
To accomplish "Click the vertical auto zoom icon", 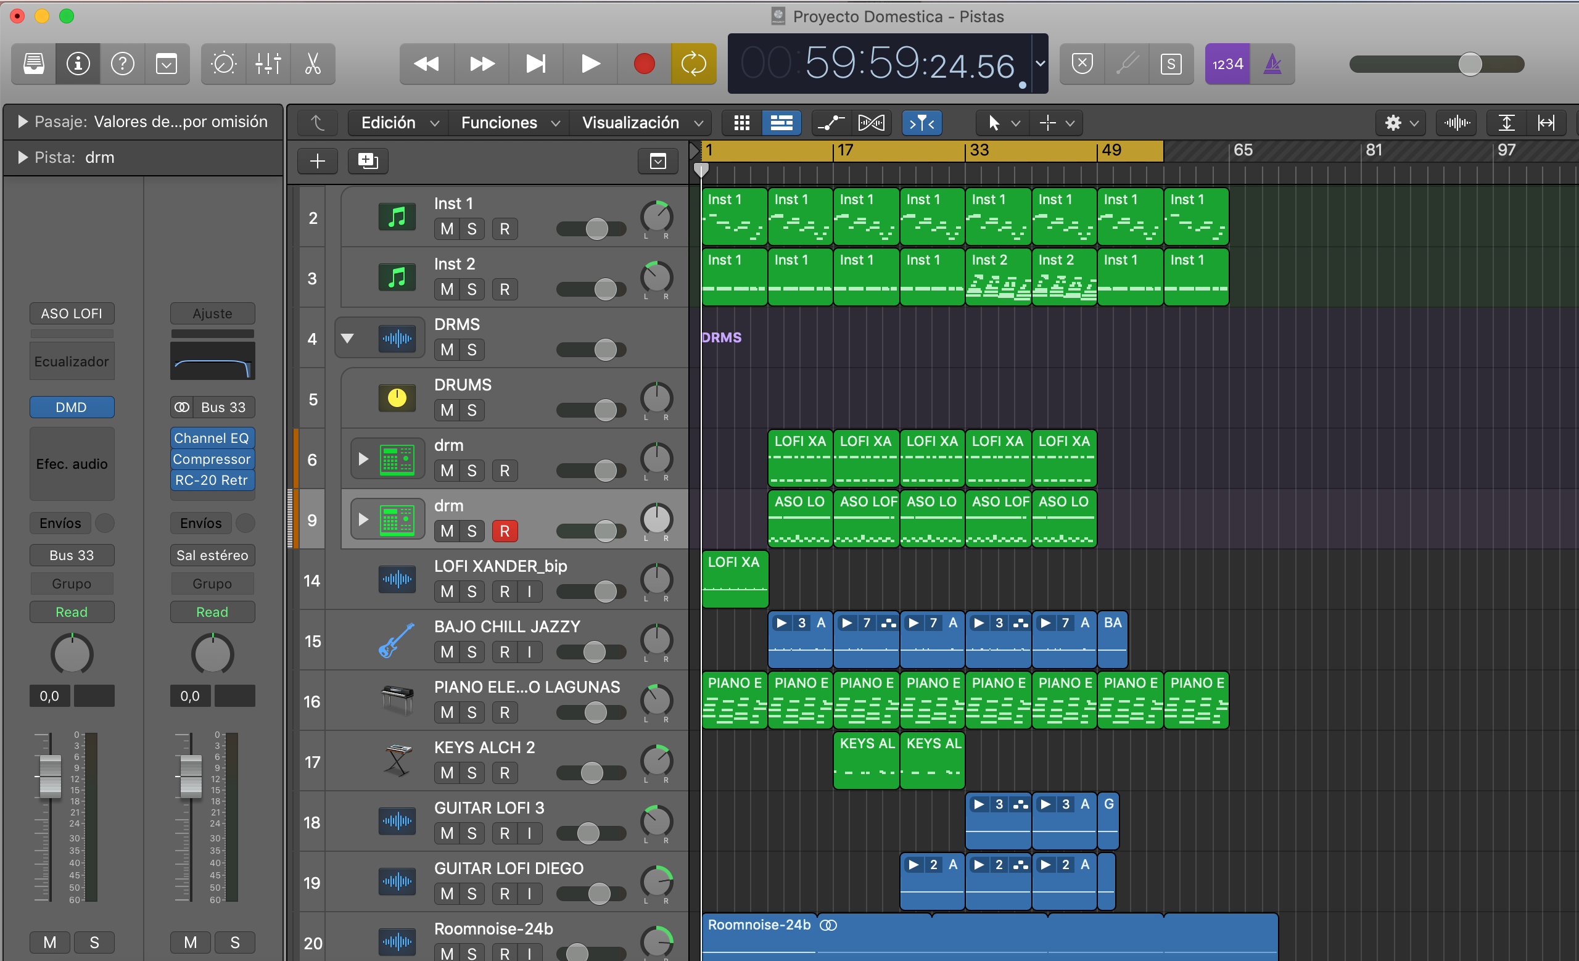I will 1507,122.
